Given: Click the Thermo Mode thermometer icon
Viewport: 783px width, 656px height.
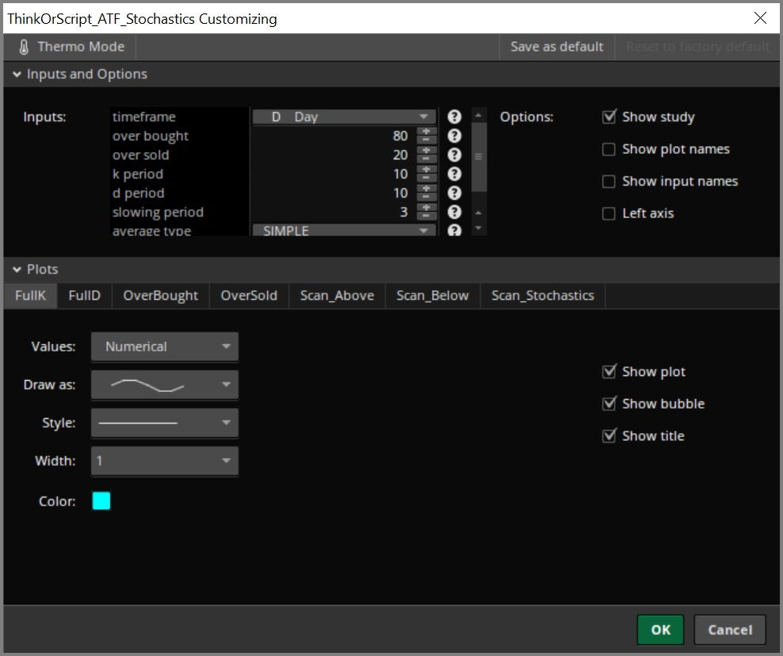Looking at the screenshot, I should [x=24, y=47].
